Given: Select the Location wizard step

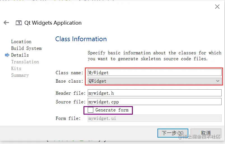Looking at the screenshot, I should (21, 41).
